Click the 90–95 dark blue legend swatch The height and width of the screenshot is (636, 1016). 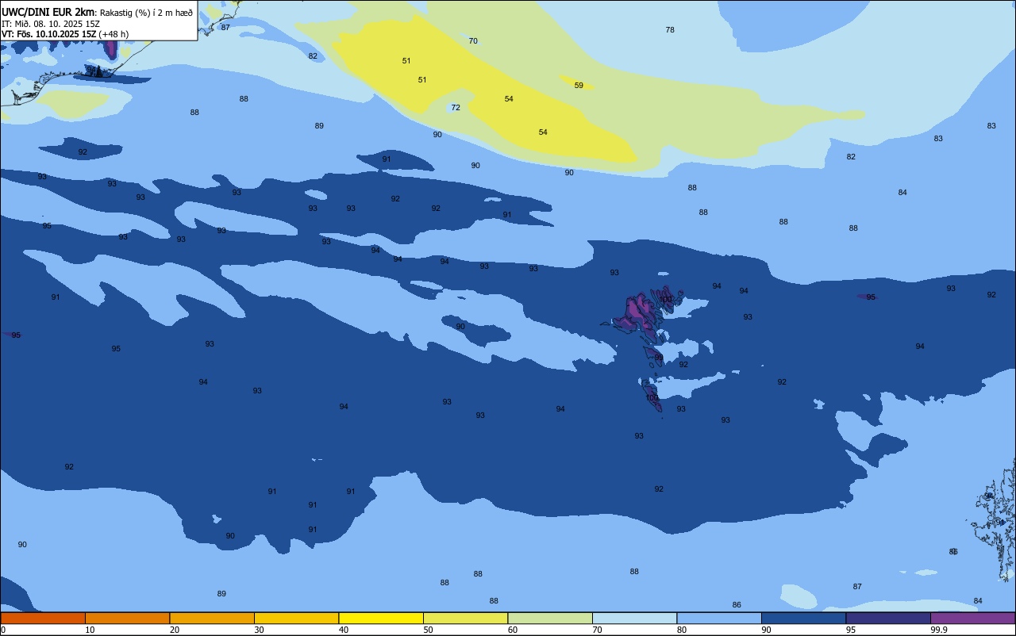click(x=803, y=618)
